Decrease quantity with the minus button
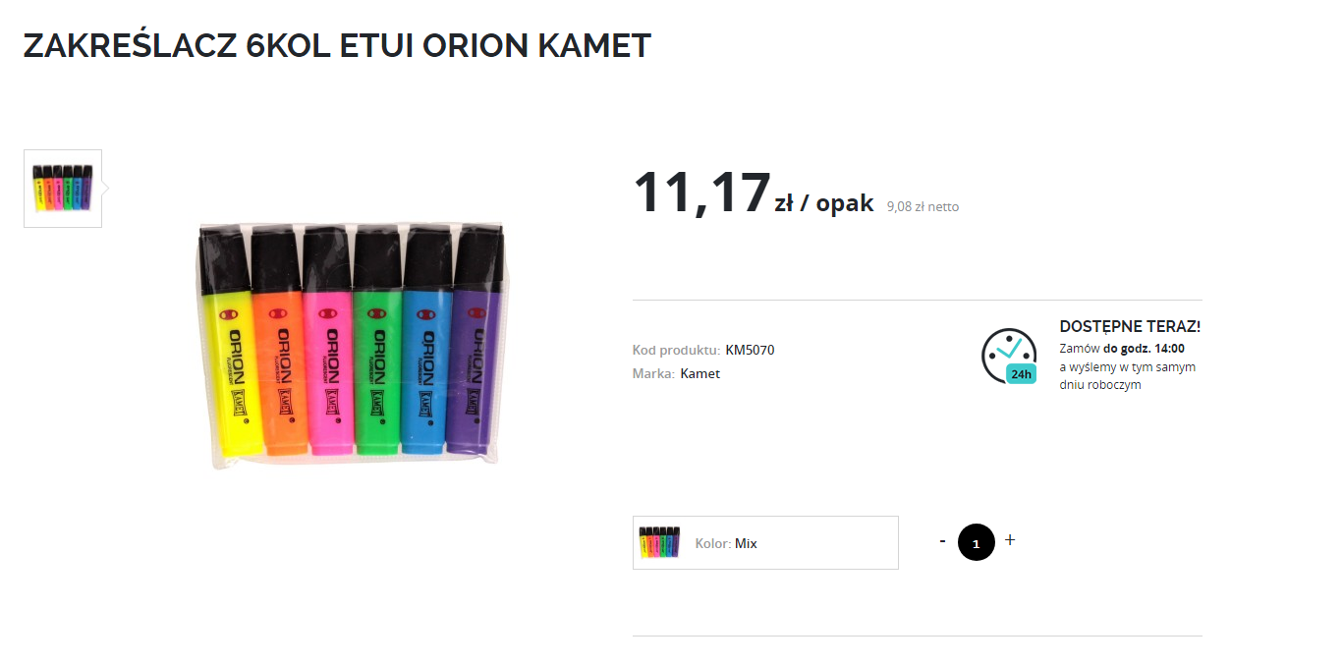This screenshot has width=1342, height=665. (x=942, y=541)
